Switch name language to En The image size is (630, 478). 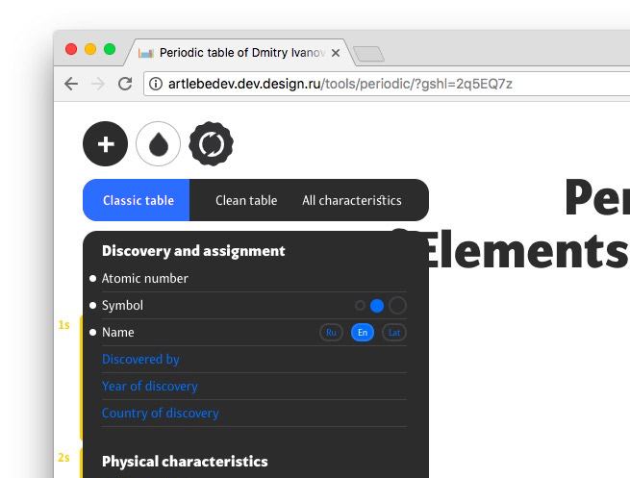(363, 333)
